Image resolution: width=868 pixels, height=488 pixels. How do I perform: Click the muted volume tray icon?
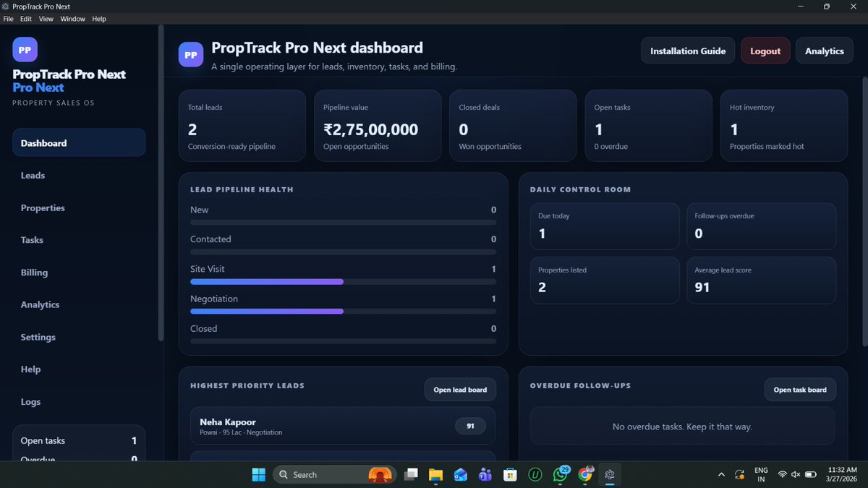[x=796, y=474]
